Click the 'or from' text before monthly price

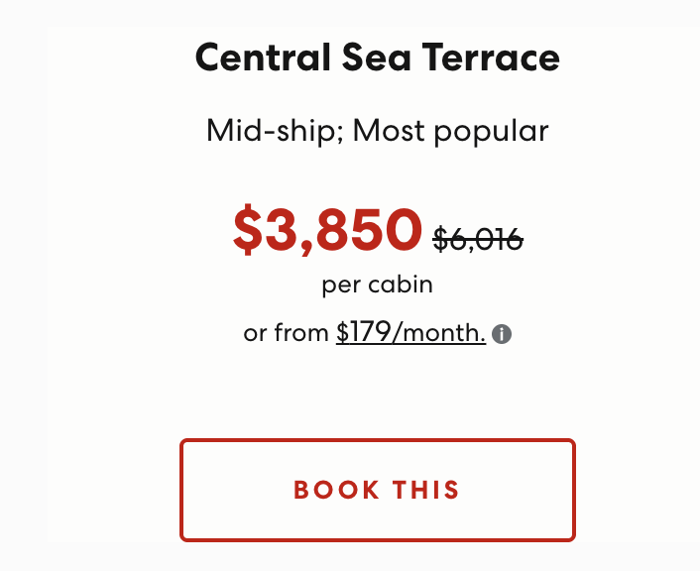coord(286,333)
